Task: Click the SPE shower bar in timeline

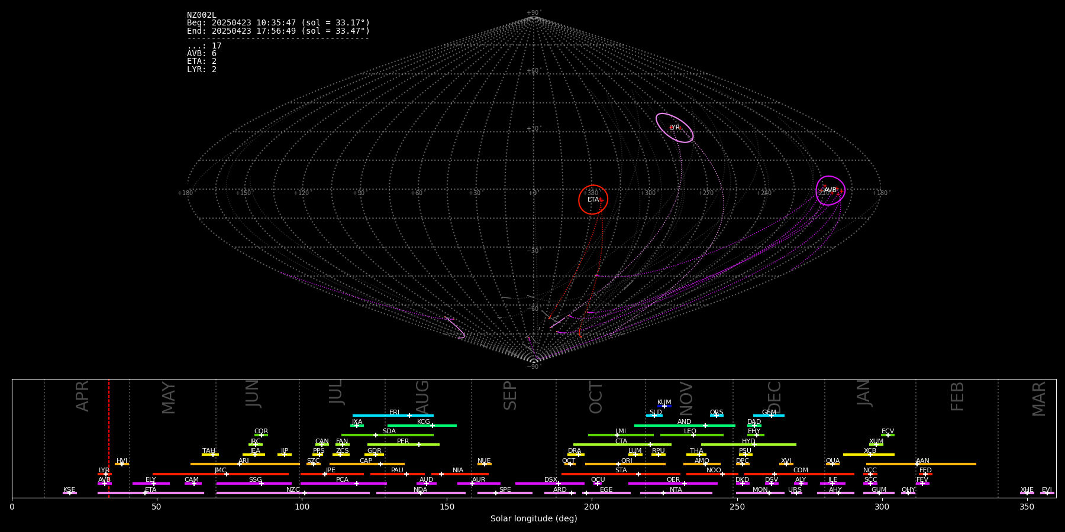Action: pos(505,493)
